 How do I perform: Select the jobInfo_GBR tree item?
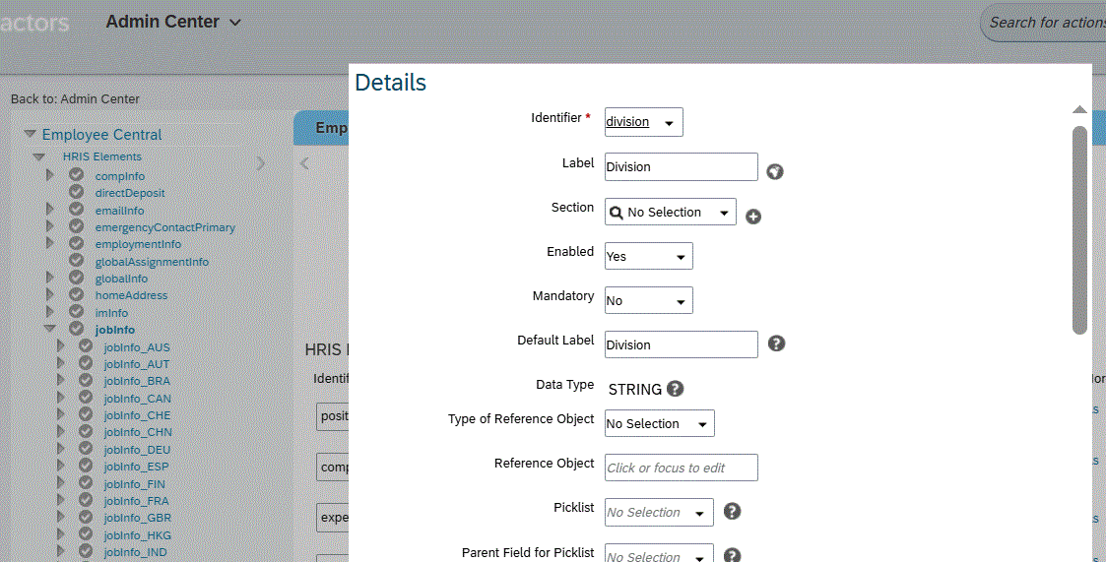(137, 518)
